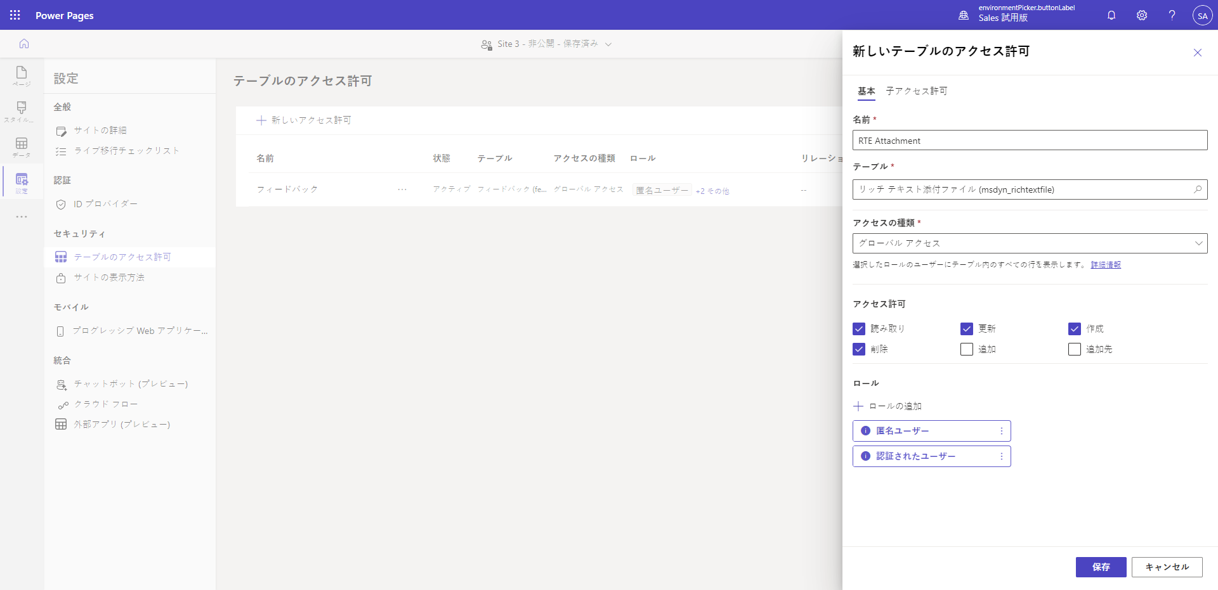Open the help question mark icon
This screenshot has height=590, width=1218.
click(x=1172, y=15)
